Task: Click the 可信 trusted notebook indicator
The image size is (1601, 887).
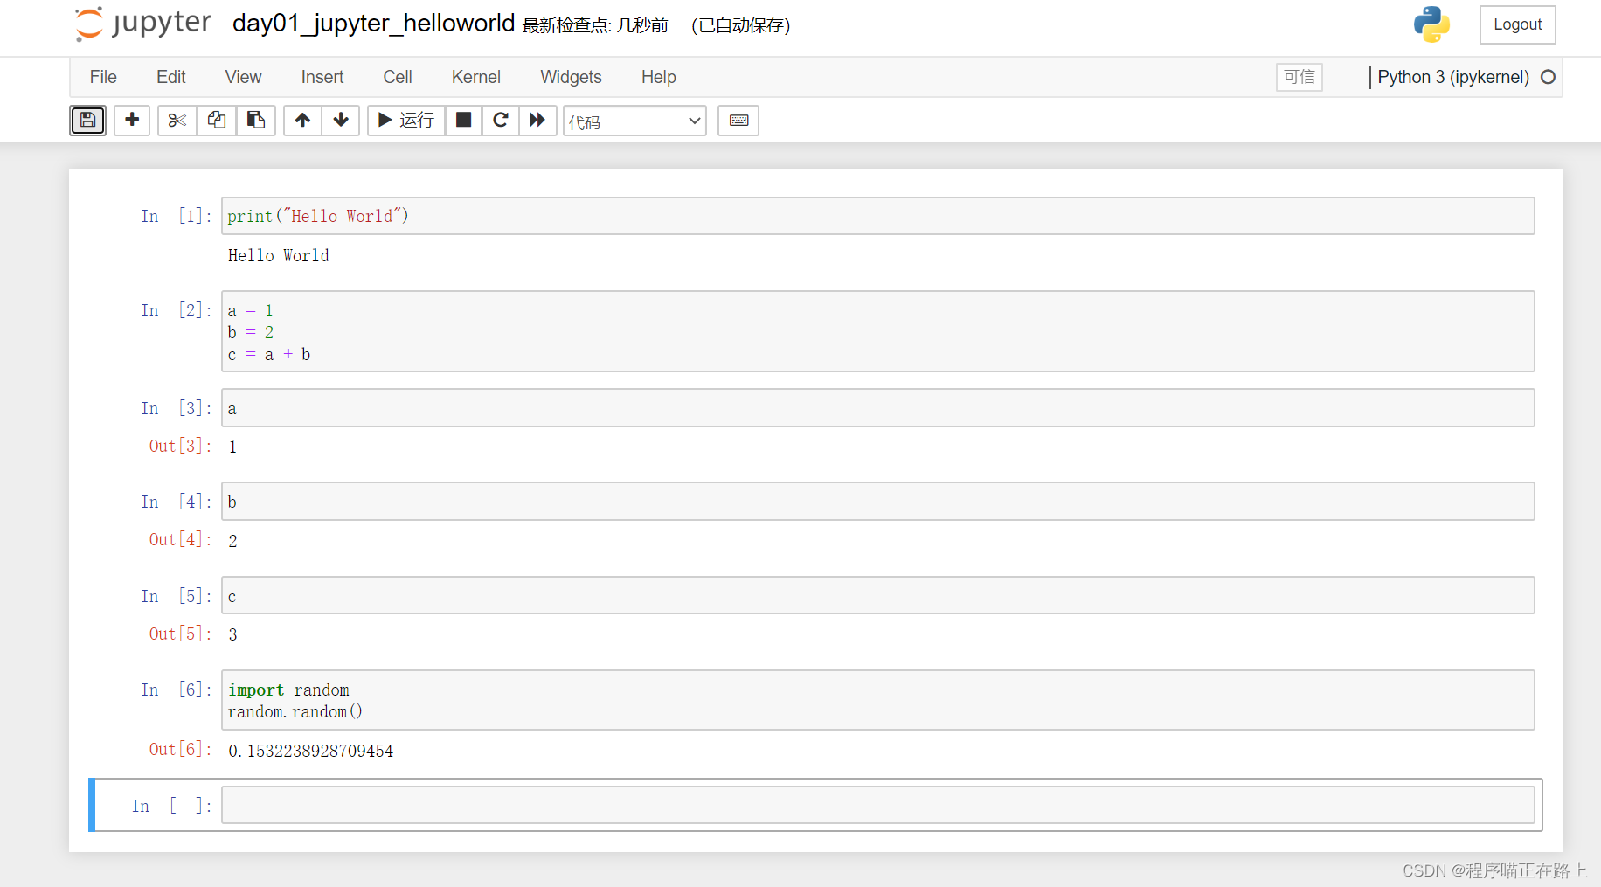Action: pyautogui.click(x=1300, y=77)
